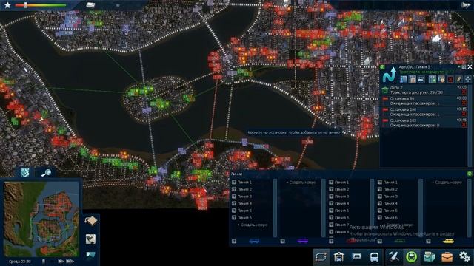
Task: Toggle checkbox for tram Линия 4
Action: tap(331, 203)
